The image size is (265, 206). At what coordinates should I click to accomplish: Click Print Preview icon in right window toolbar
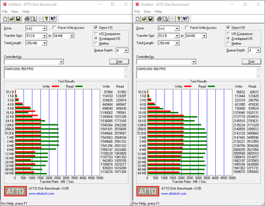click(x=166, y=19)
